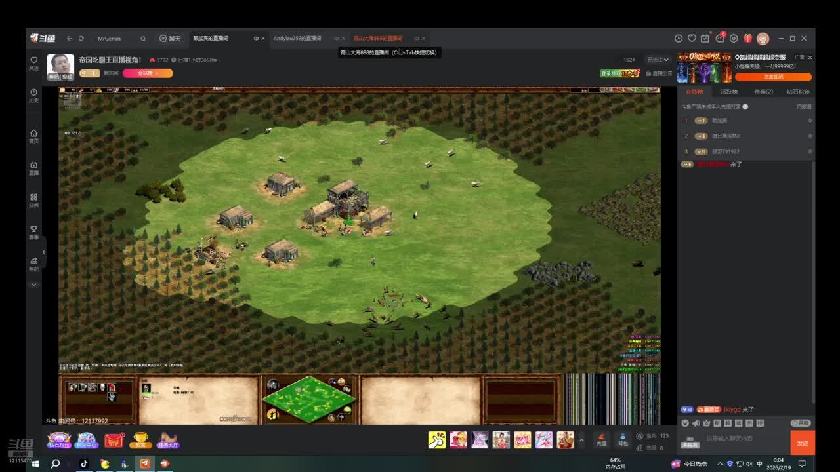The height and width of the screenshot is (472, 840).
Task: Go to 首页 home in left sidebar
Action: 33,136
